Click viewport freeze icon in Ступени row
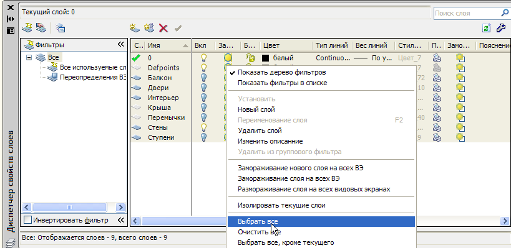This screenshot has width=511, height=248. 460,137
